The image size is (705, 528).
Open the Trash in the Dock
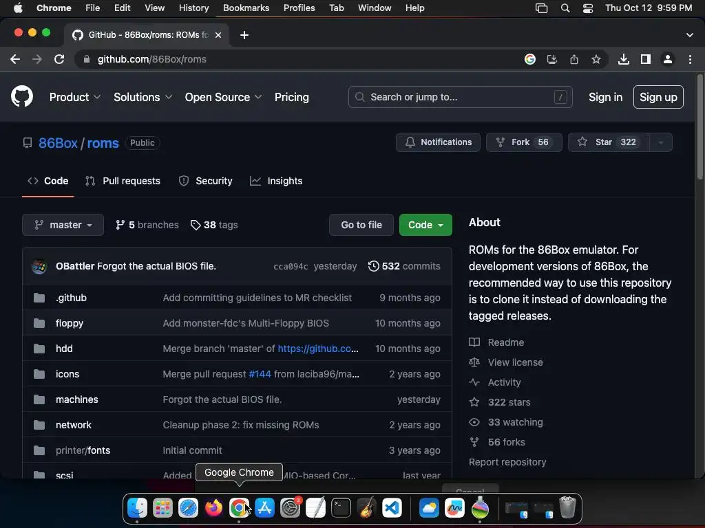567,508
